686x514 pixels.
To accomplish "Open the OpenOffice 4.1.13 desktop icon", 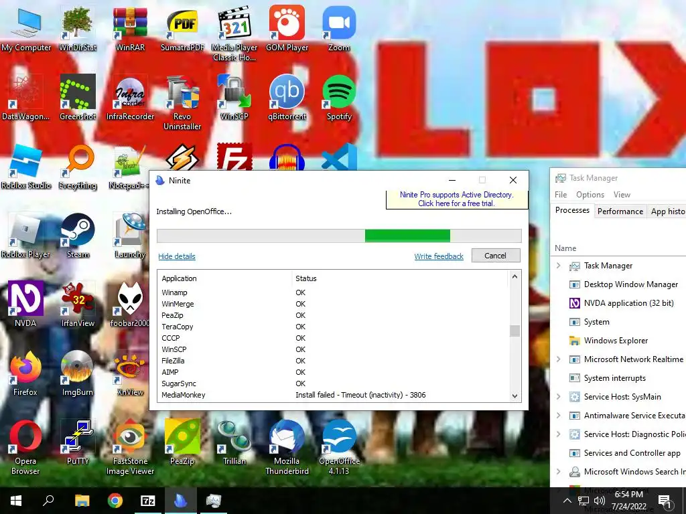I will [x=339, y=447].
